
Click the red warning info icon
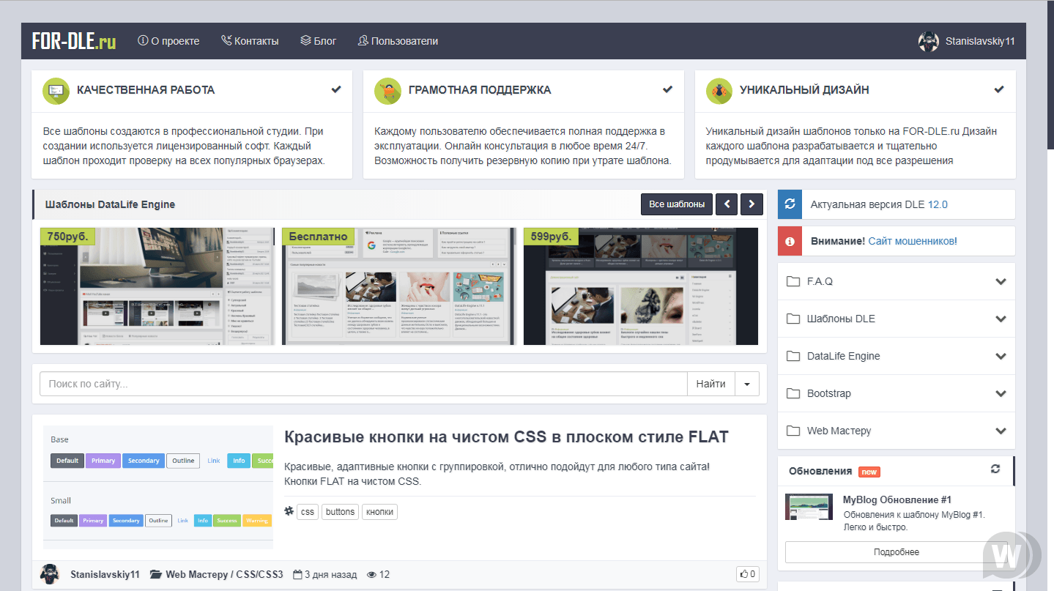(790, 241)
